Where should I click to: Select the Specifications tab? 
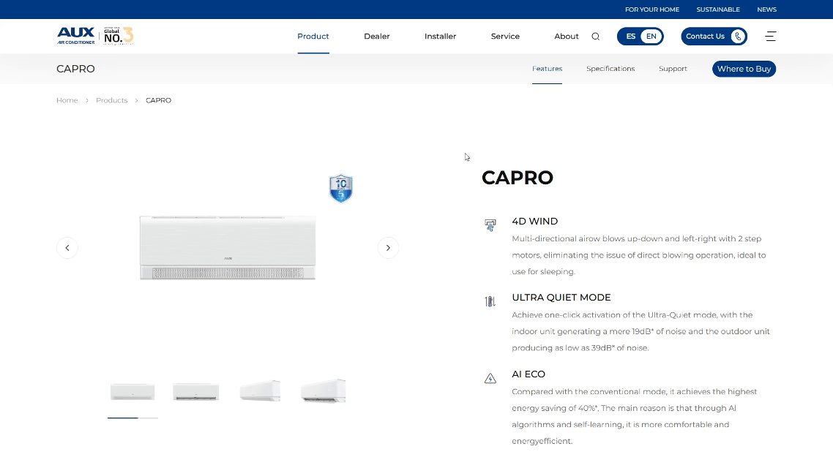(610, 69)
